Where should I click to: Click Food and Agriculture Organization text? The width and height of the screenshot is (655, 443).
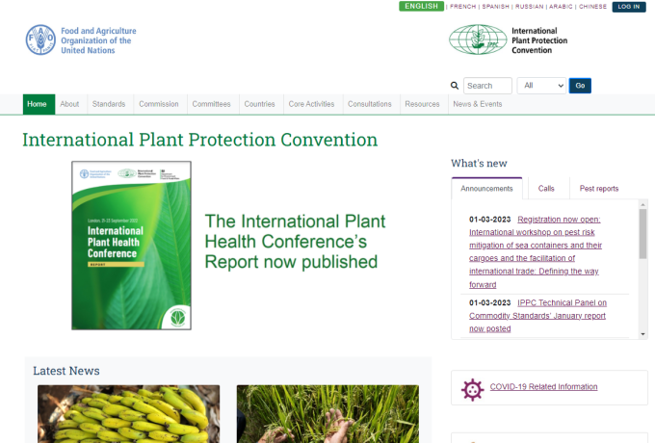coord(98,40)
